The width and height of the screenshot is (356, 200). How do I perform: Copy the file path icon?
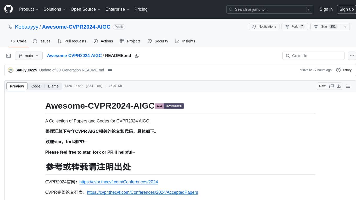click(137, 56)
